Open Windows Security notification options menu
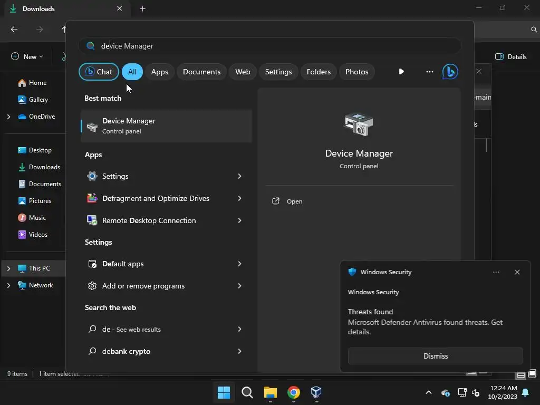Image resolution: width=540 pixels, height=405 pixels. (496, 272)
